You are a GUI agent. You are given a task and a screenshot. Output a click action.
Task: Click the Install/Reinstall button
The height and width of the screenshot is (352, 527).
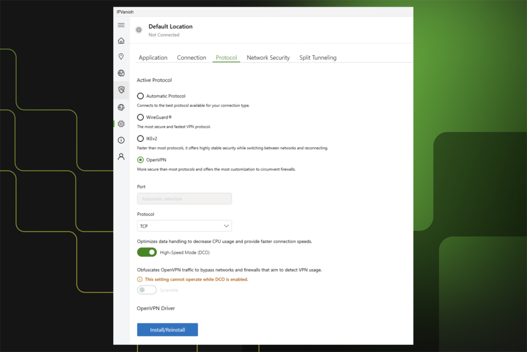[167, 330]
